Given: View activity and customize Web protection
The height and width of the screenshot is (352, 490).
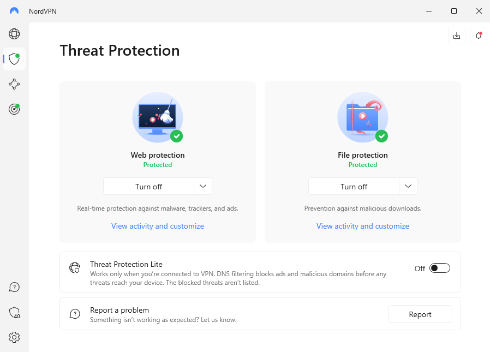Looking at the screenshot, I should [157, 226].
